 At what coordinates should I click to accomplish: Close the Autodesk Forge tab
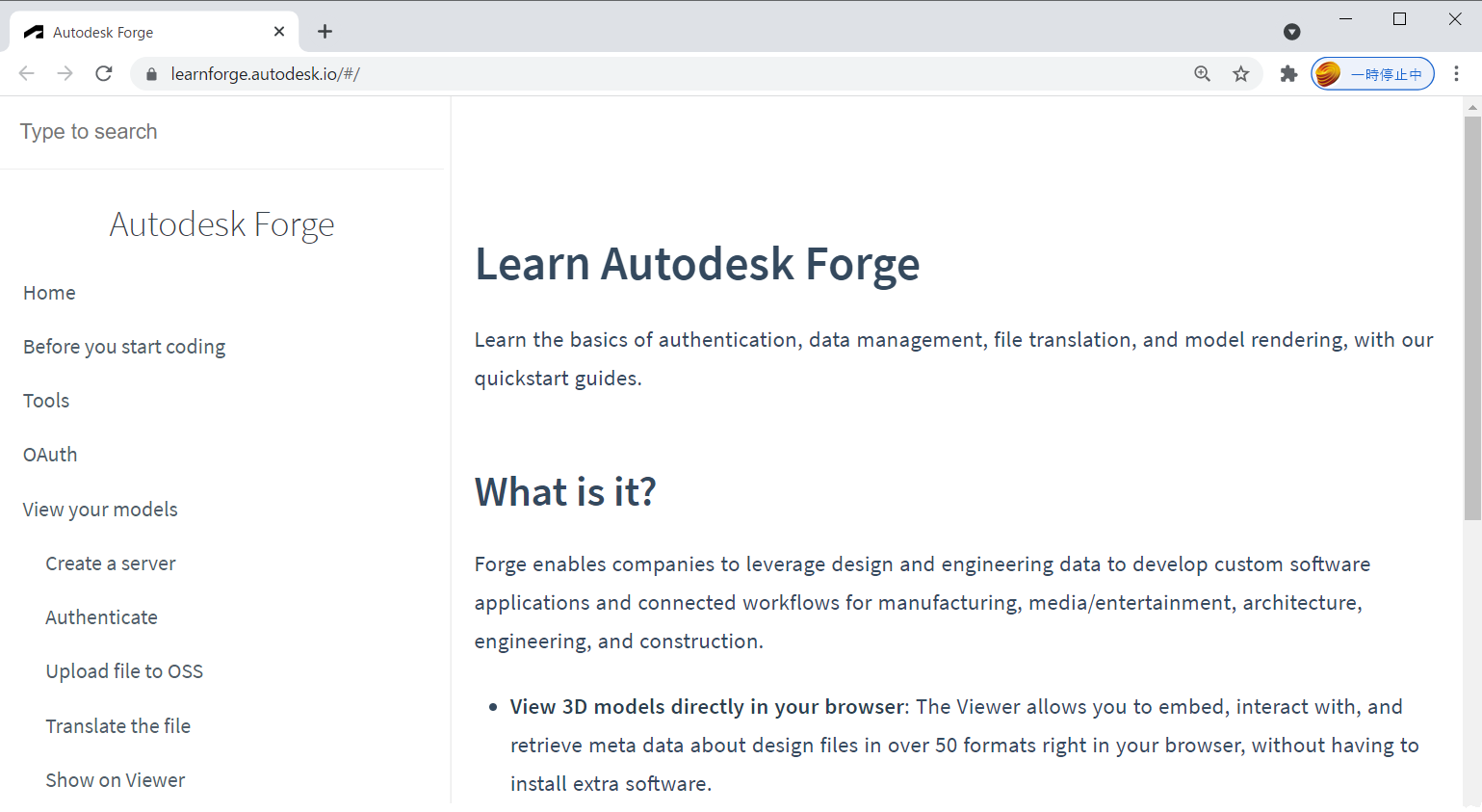(279, 32)
